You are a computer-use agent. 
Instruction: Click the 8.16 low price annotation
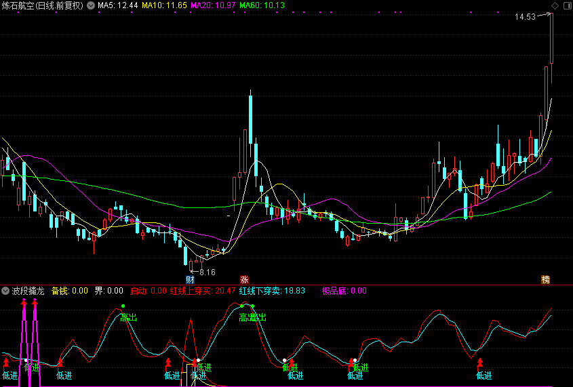207,272
